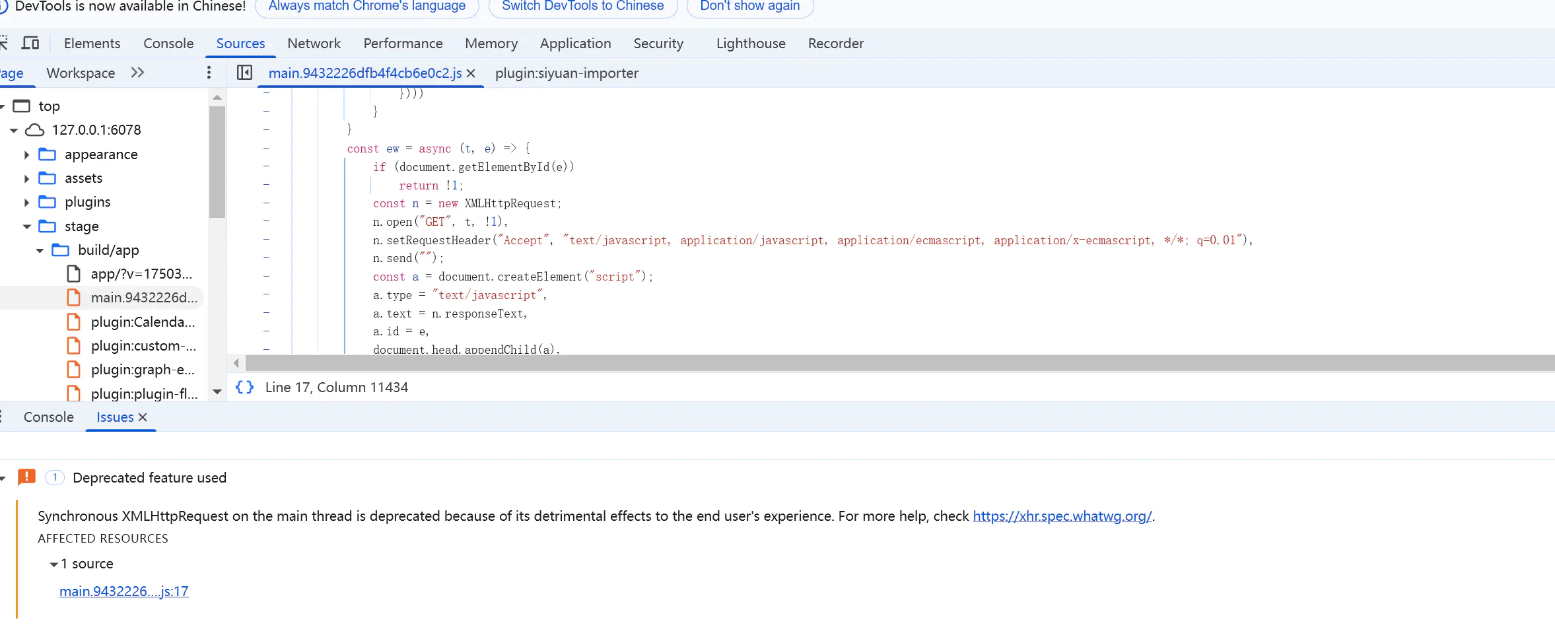Screen dimensions: 1555x639
Task: Select plugin:custom file in tree
Action: (143, 346)
